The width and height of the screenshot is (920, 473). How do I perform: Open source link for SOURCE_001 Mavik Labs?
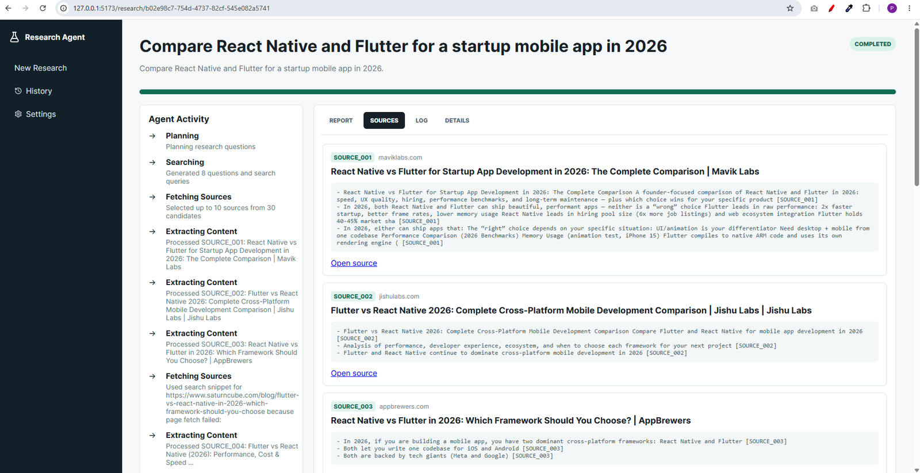coord(354,263)
